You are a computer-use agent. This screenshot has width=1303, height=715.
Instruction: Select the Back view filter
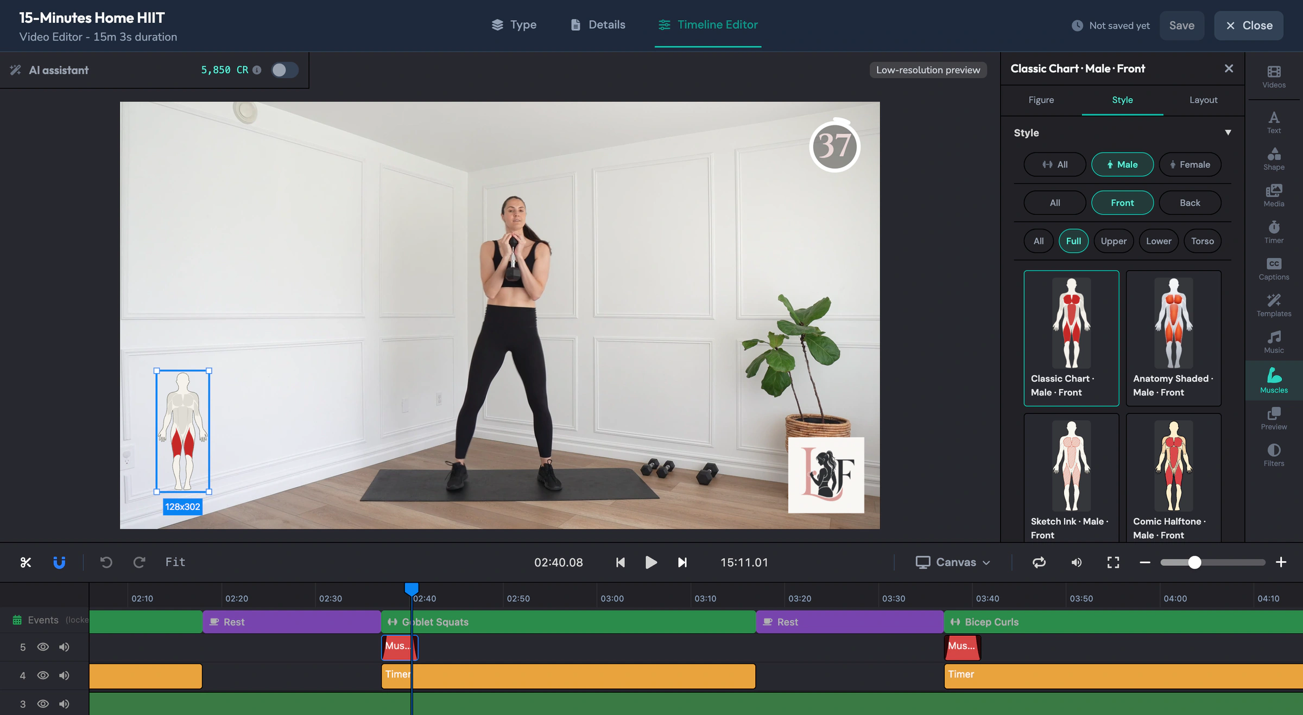click(1190, 203)
